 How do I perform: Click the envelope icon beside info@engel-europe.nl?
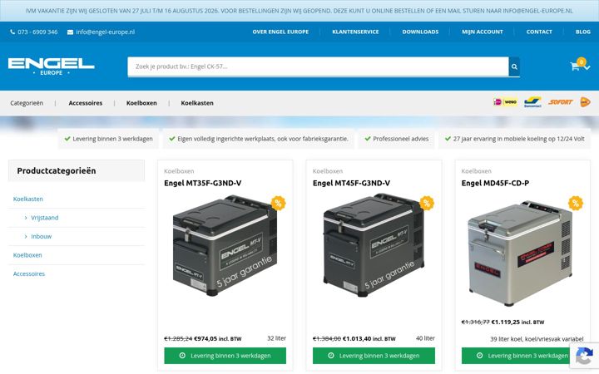click(70, 32)
